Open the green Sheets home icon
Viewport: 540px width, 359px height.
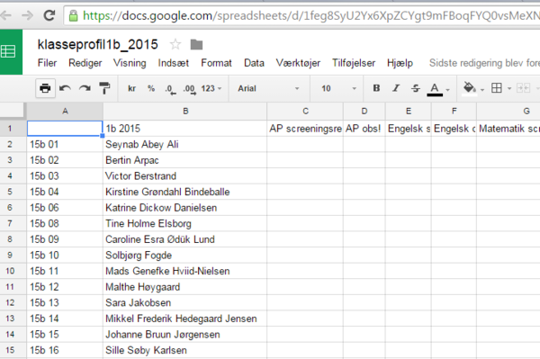click(x=8, y=51)
